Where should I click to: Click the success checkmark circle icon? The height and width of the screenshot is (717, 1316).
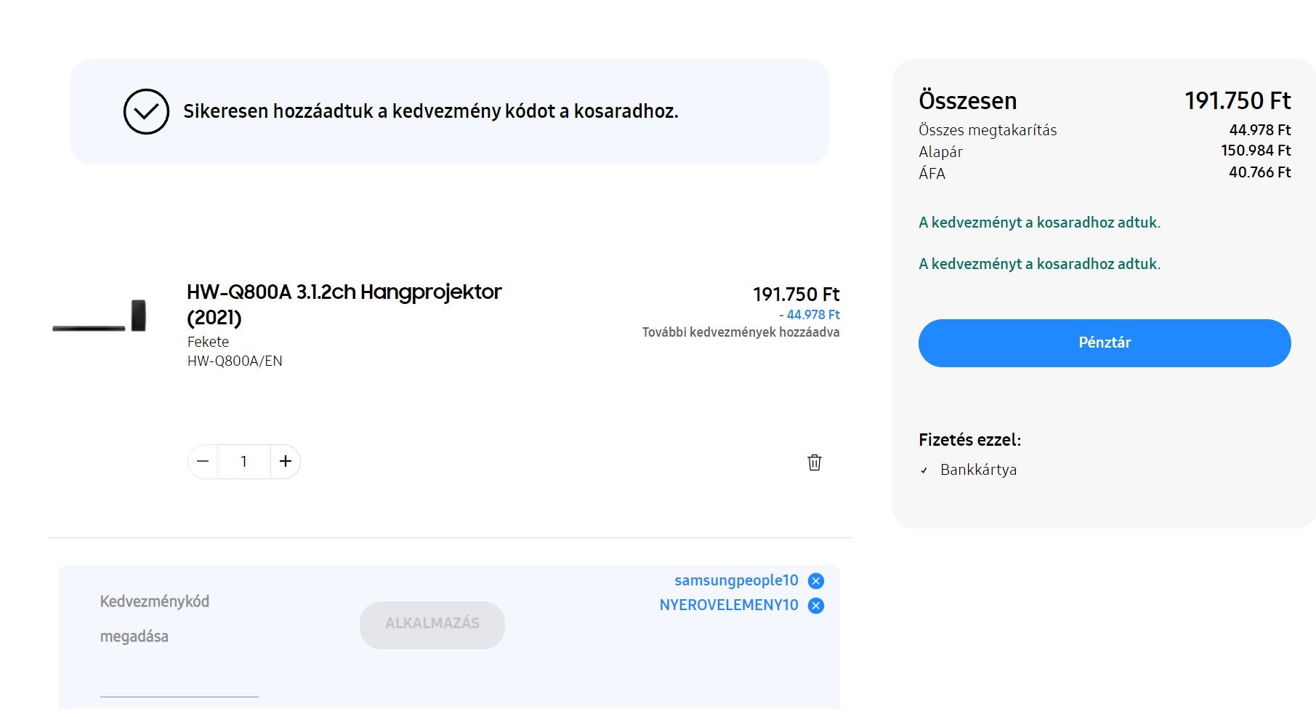[x=146, y=112]
